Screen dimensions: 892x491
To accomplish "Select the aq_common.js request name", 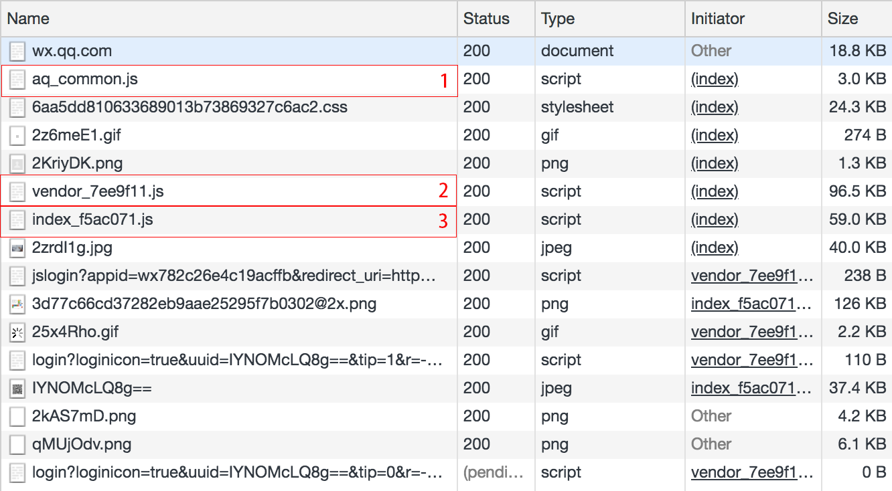I will click(85, 80).
